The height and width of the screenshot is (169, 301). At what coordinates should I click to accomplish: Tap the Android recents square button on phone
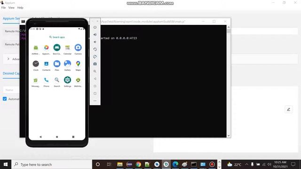click(x=73, y=137)
